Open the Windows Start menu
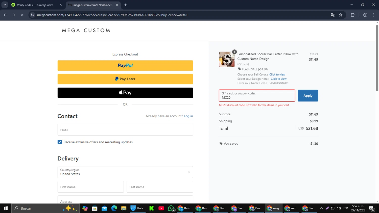The height and width of the screenshot is (213, 379). click(x=6, y=208)
